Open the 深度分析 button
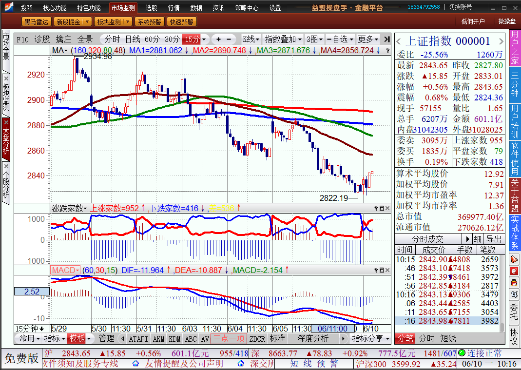Screen dimensions: 521x370 313,339
